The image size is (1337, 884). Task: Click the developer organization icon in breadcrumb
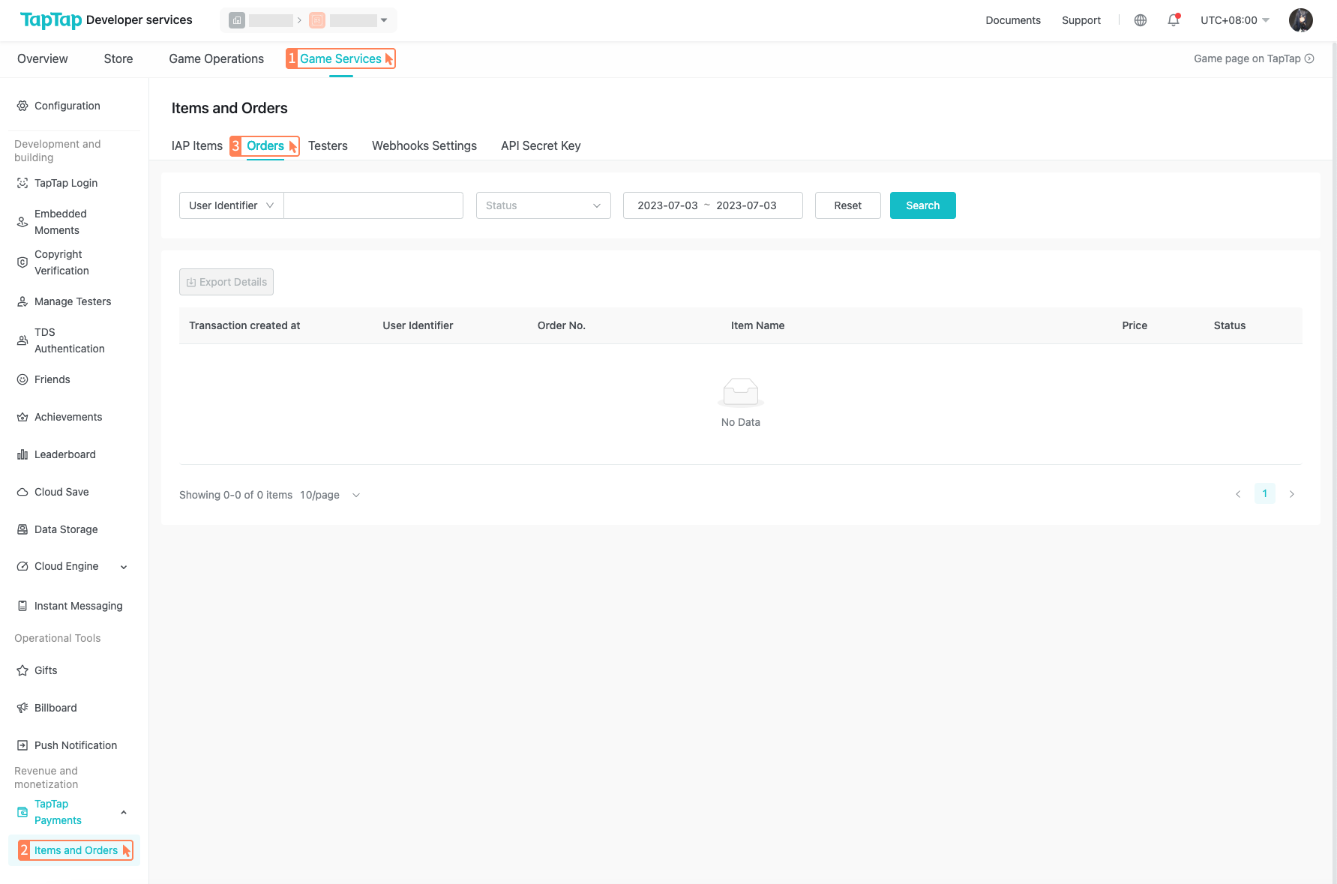pyautogui.click(x=237, y=20)
